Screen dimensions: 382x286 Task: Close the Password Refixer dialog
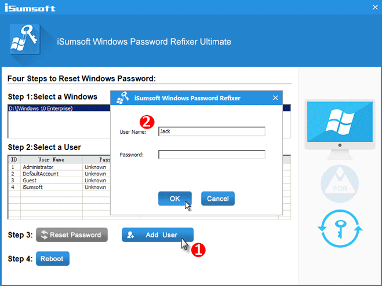click(275, 98)
